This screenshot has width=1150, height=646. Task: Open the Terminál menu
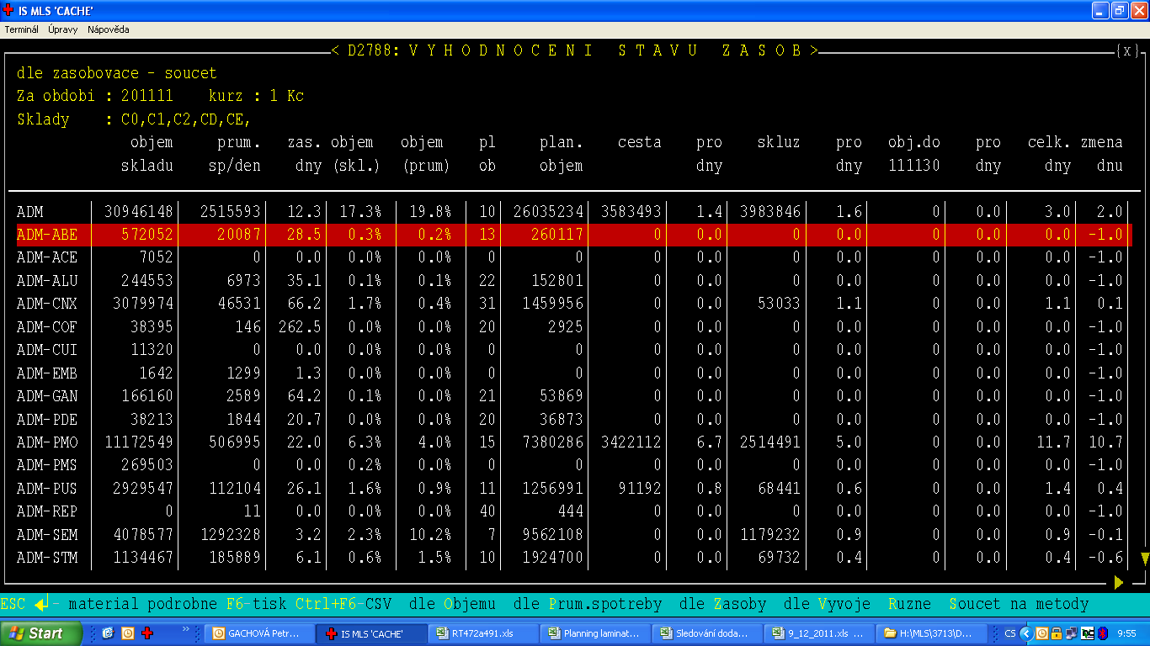pos(21,29)
